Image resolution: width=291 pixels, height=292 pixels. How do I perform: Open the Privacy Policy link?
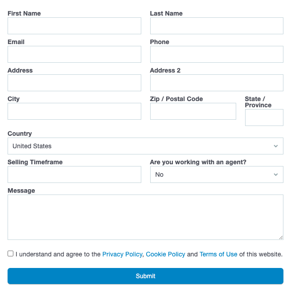[122, 254]
